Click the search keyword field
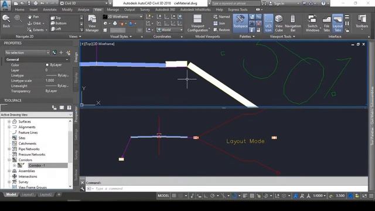 (236, 4)
